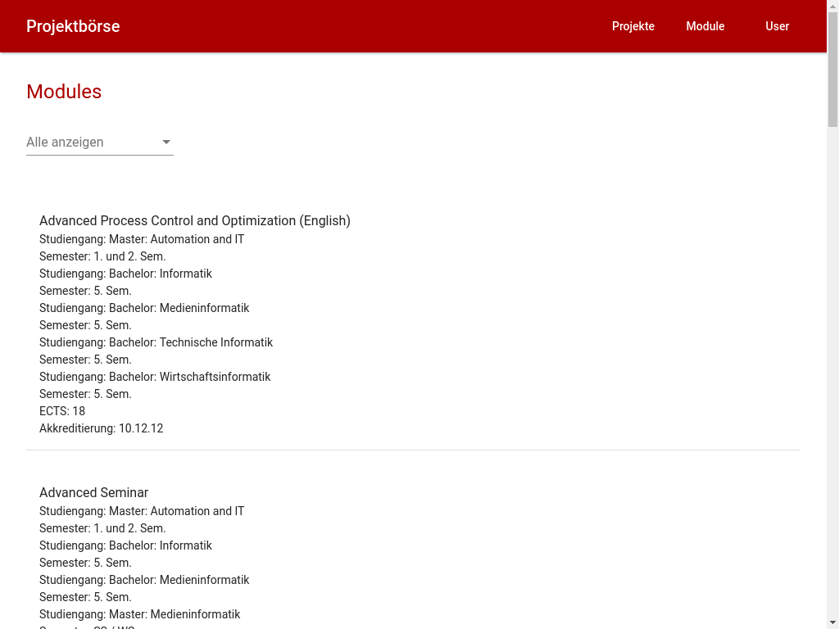Screen dimensions: 839x629
Task: Click 'Semester: 5. Sem.' below Wirtschaftsinformatik line
Action: [x=85, y=394]
